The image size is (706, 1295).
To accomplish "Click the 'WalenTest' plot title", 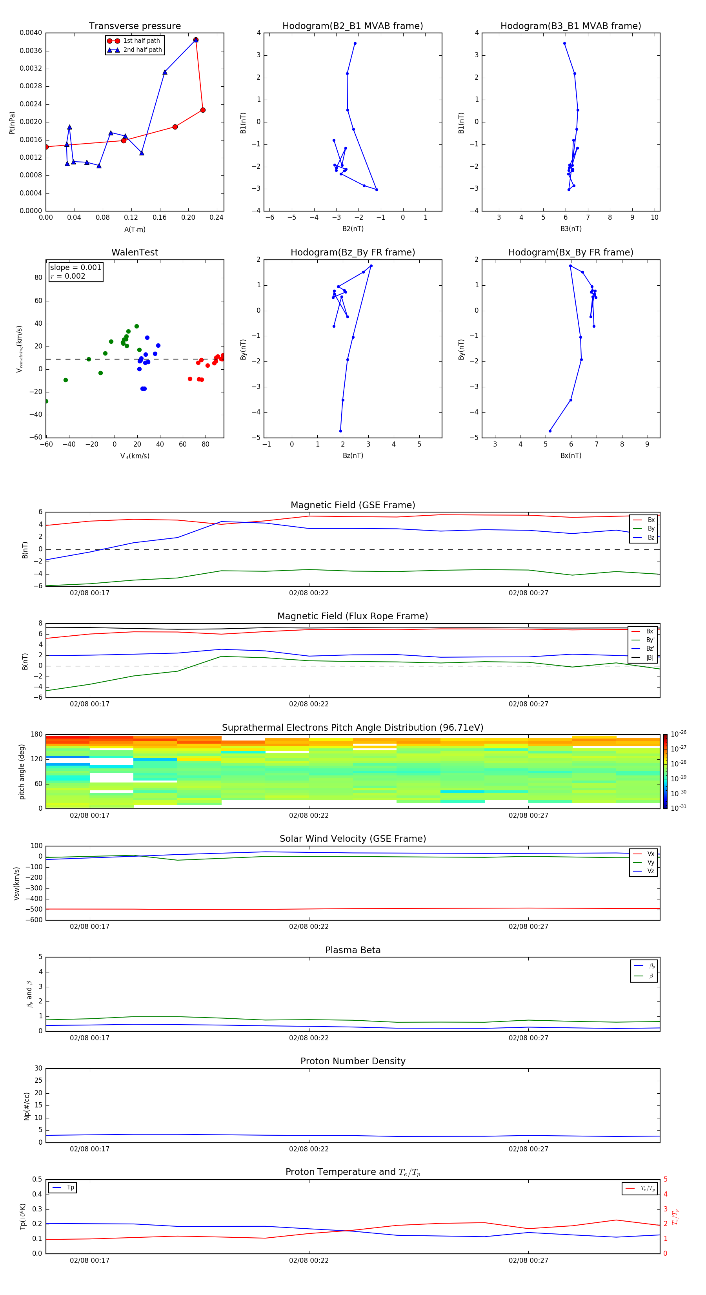I will click(x=135, y=252).
